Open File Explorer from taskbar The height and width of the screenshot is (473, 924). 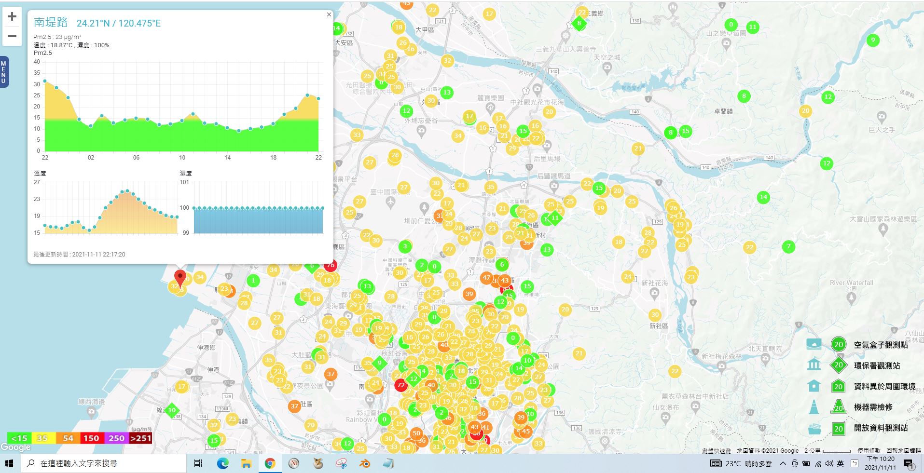pyautogui.click(x=246, y=463)
